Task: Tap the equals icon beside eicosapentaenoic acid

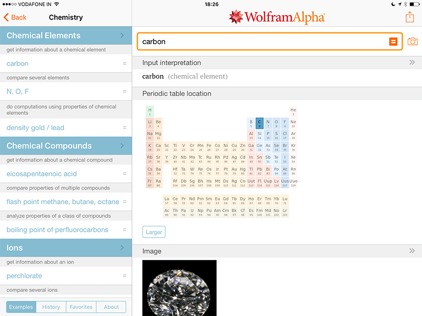Action: pyautogui.click(x=124, y=174)
